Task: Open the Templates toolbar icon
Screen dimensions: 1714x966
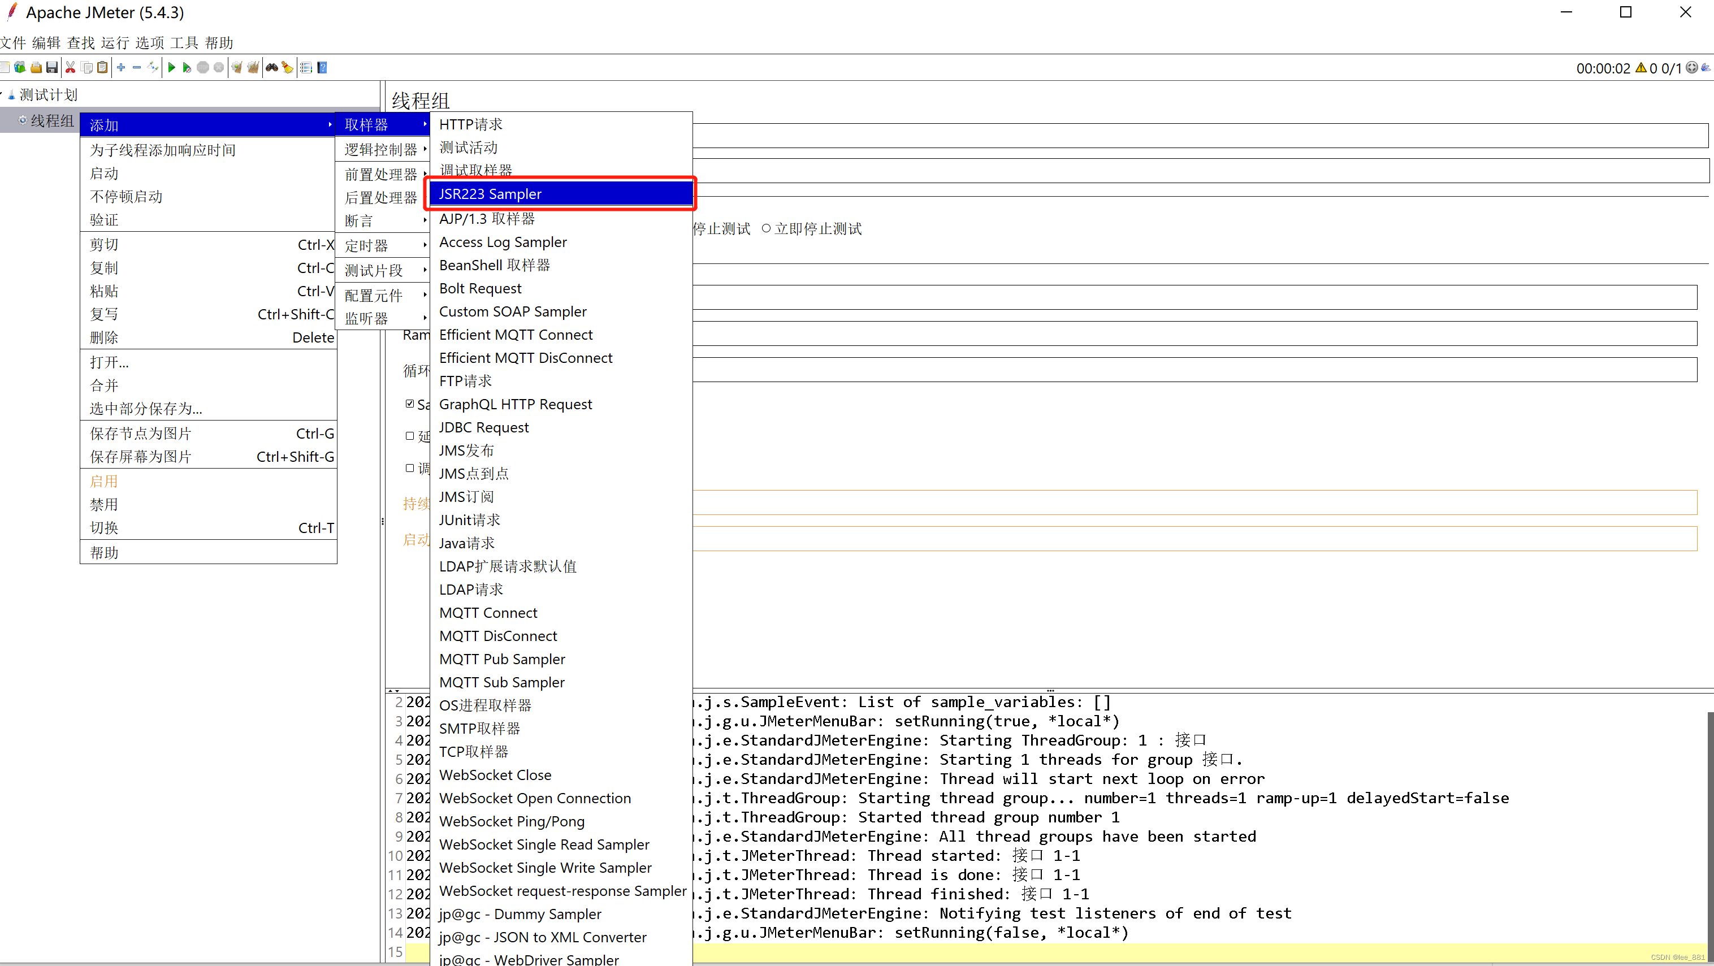Action: coord(20,67)
